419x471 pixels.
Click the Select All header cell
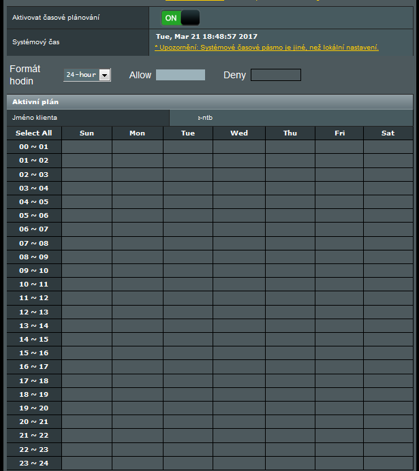pyautogui.click(x=34, y=133)
